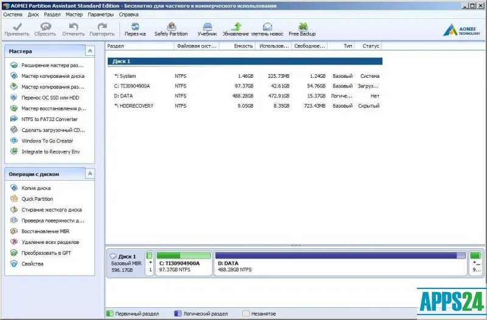Sort by Тип column header
This screenshot has height=320, width=487.
pos(341,46)
